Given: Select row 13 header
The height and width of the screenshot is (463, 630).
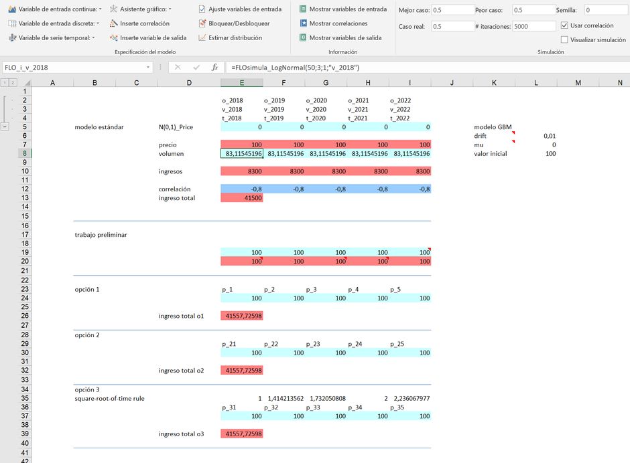Looking at the screenshot, I should pos(25,198).
